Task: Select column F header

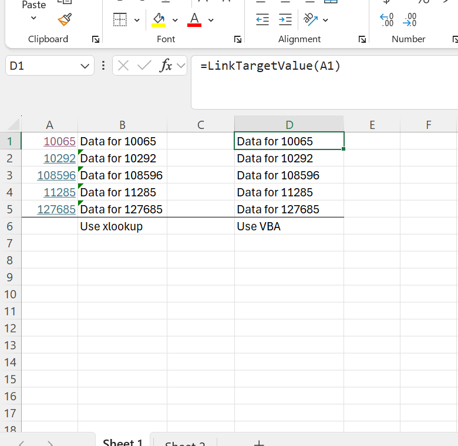Action: point(428,125)
